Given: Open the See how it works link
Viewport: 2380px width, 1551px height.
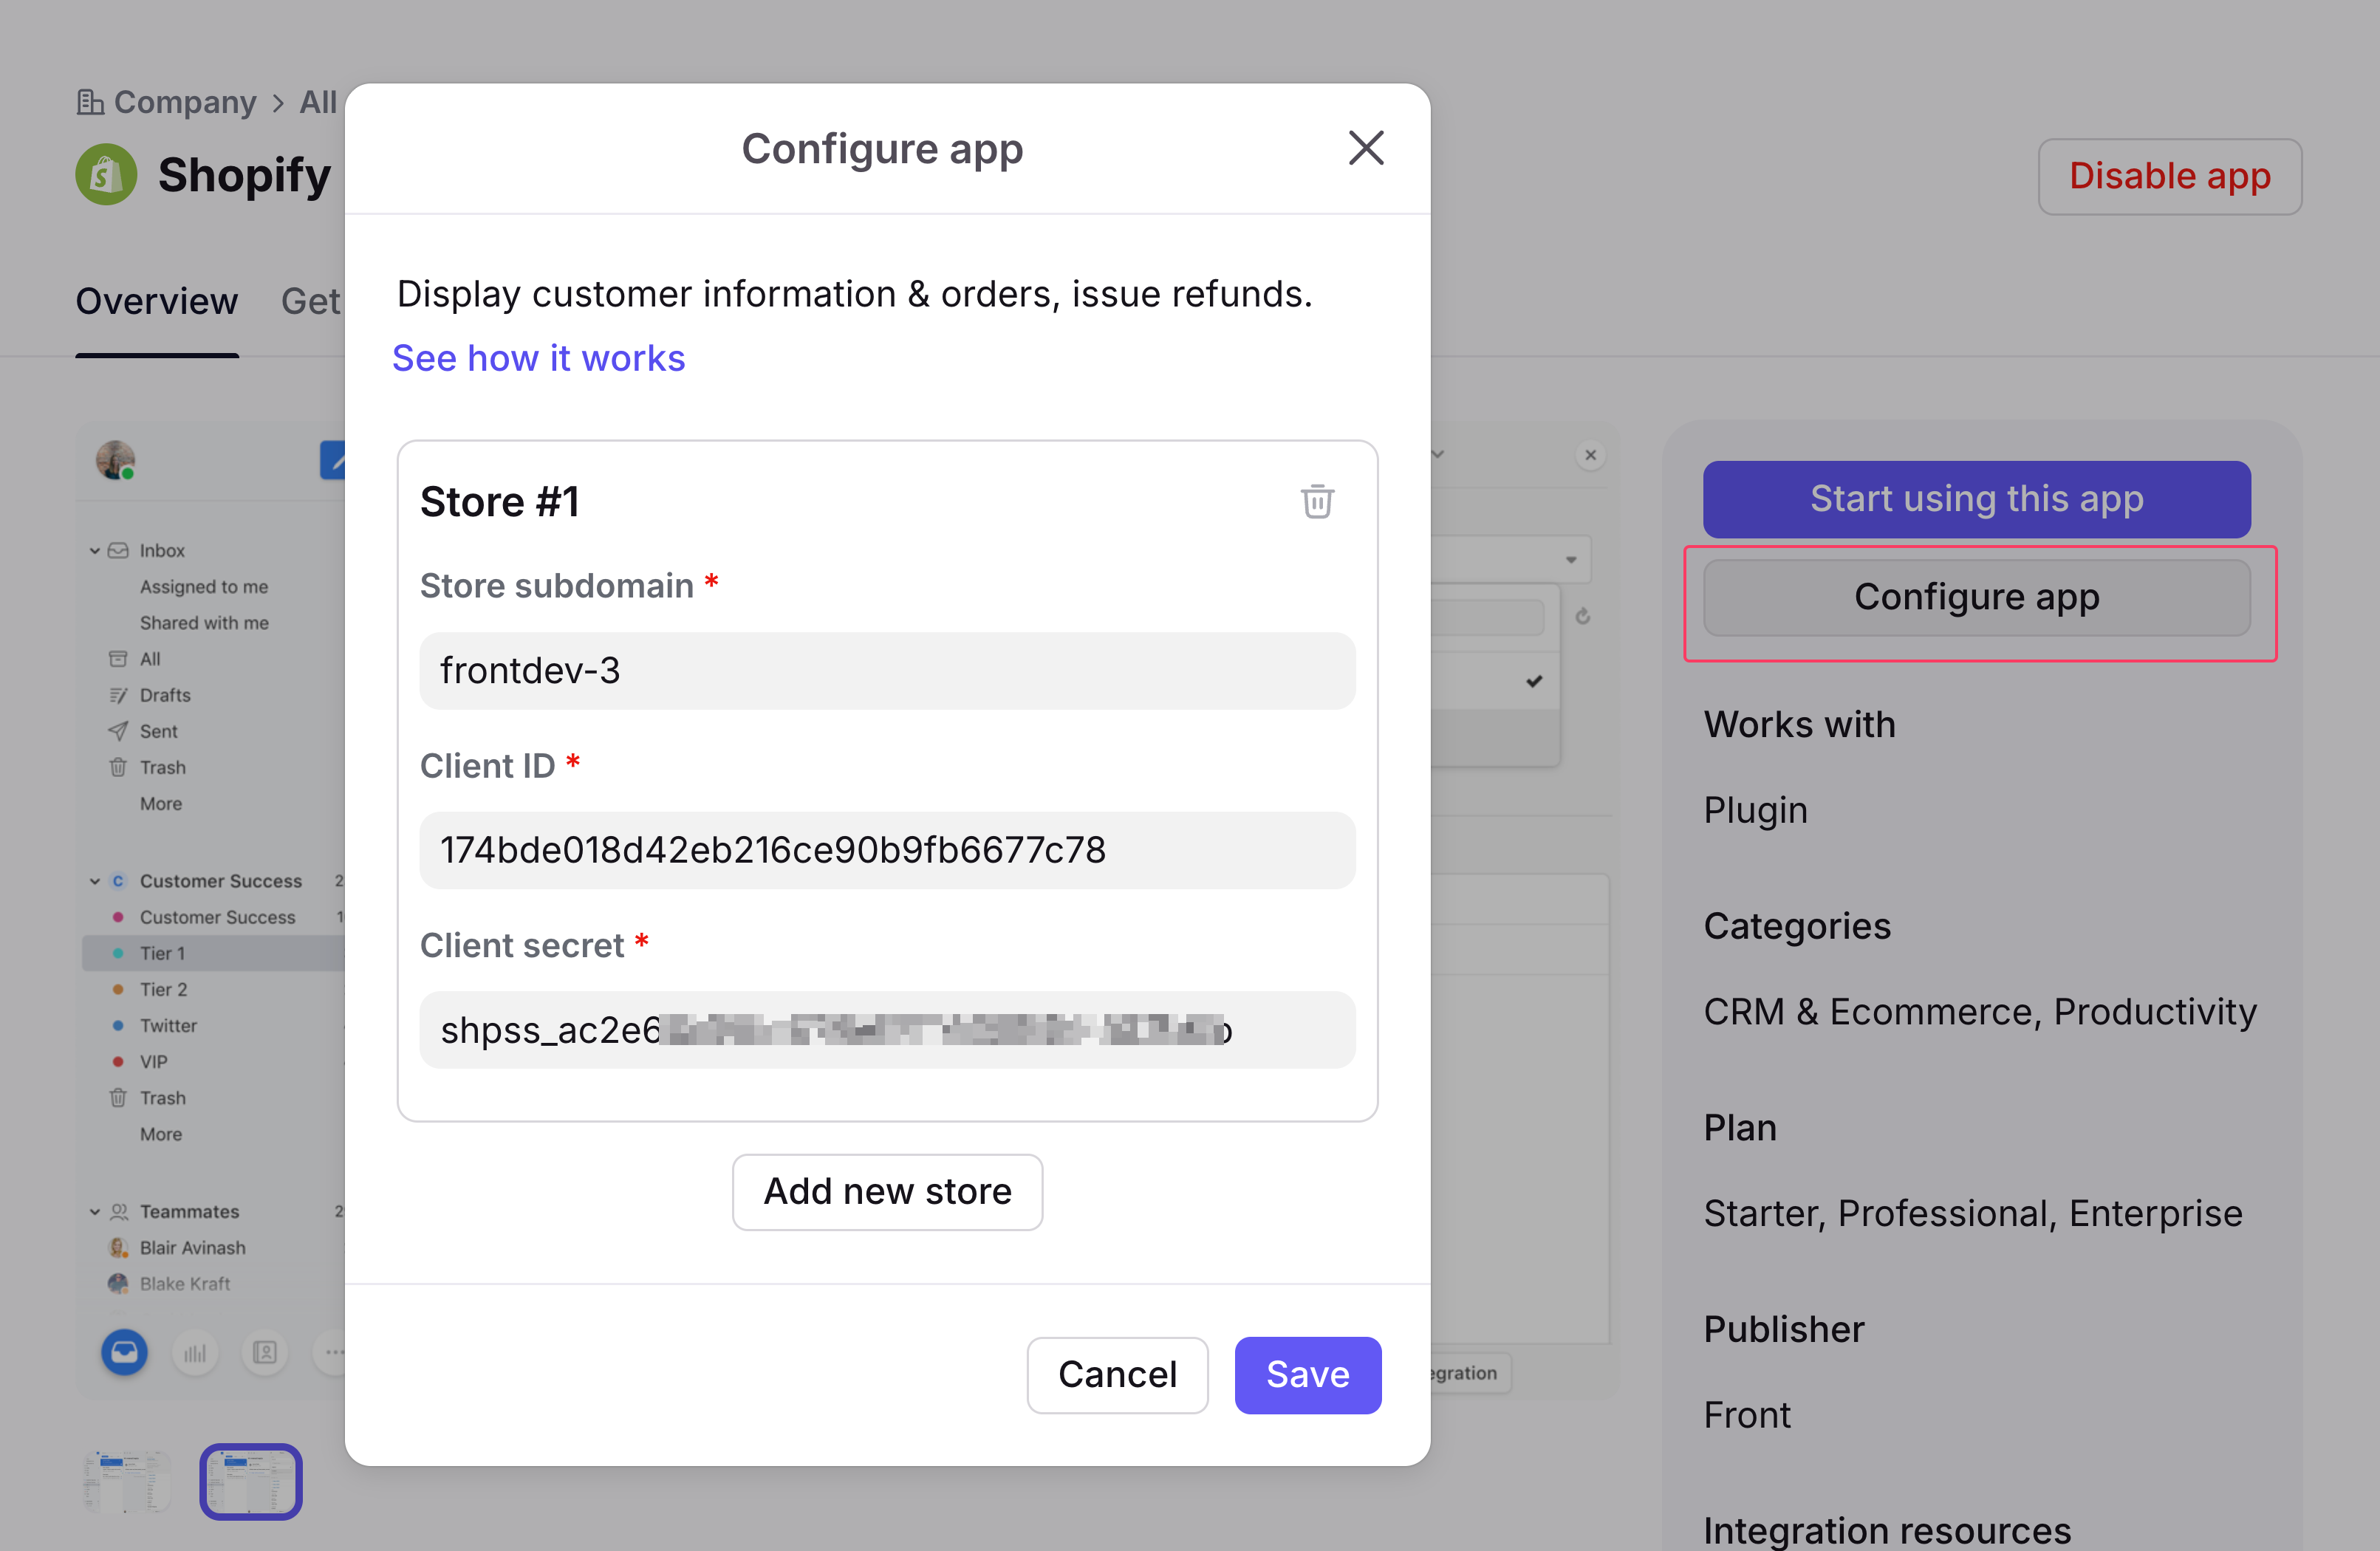Looking at the screenshot, I should pos(538,358).
